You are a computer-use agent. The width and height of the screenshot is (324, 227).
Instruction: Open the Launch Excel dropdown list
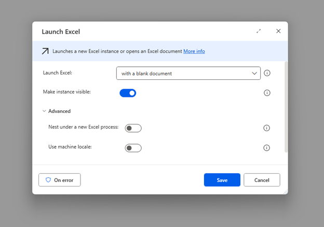pos(188,73)
